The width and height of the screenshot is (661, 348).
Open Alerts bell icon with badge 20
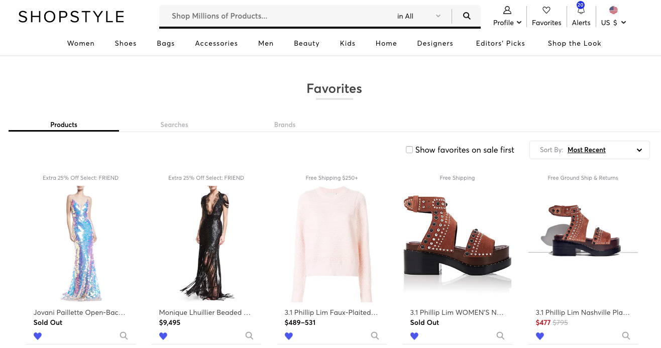click(x=581, y=10)
